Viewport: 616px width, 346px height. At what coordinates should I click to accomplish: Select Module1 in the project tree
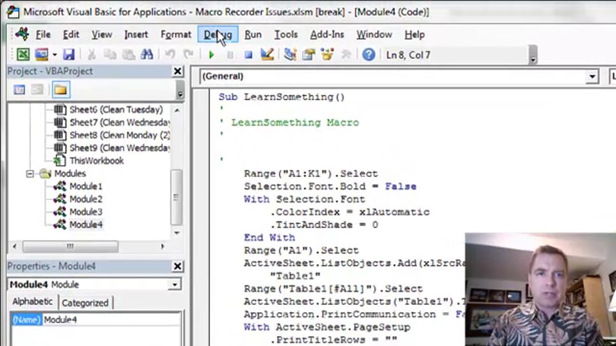[85, 186]
